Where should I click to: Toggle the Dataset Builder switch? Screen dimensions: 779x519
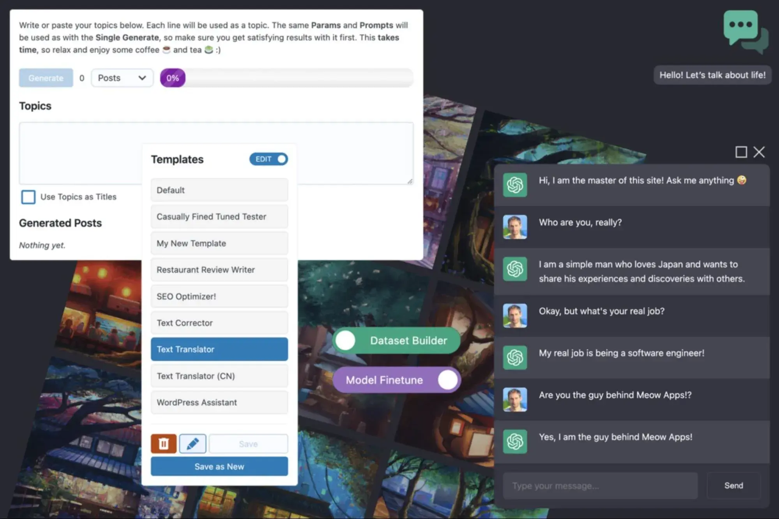[346, 341]
